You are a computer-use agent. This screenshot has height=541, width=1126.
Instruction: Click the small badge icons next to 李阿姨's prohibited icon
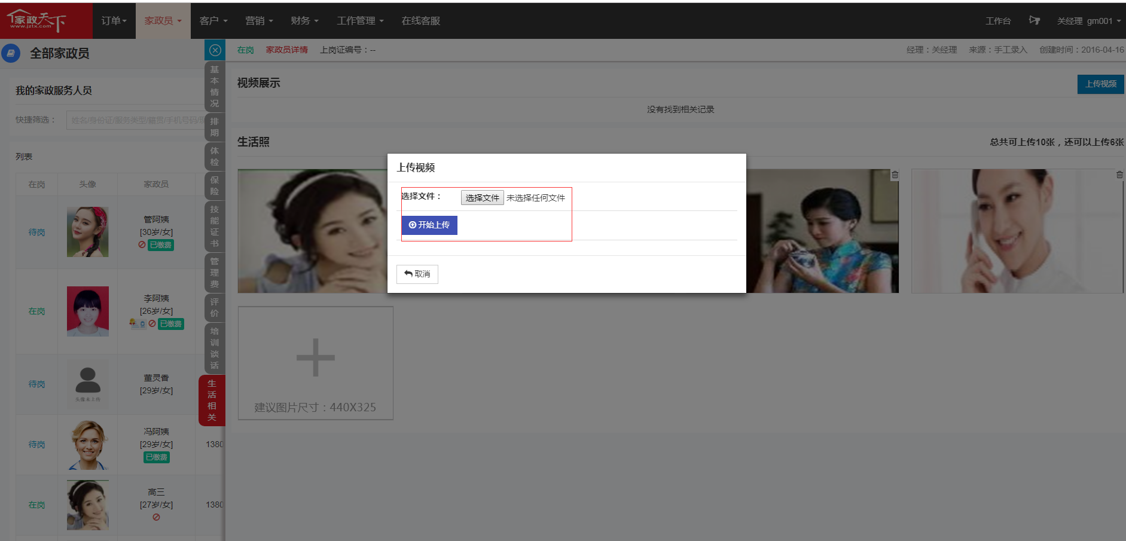[x=138, y=323]
